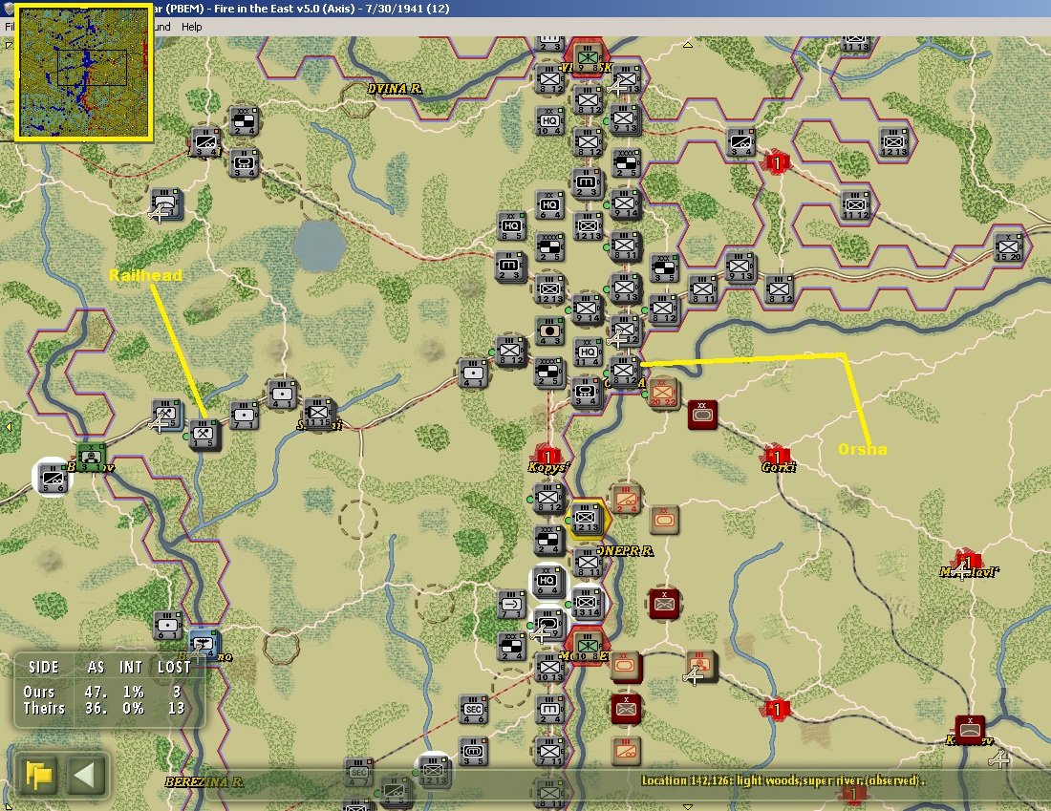Click the minimap overview in the corner
The width and height of the screenshot is (1051, 811).
tap(84, 73)
